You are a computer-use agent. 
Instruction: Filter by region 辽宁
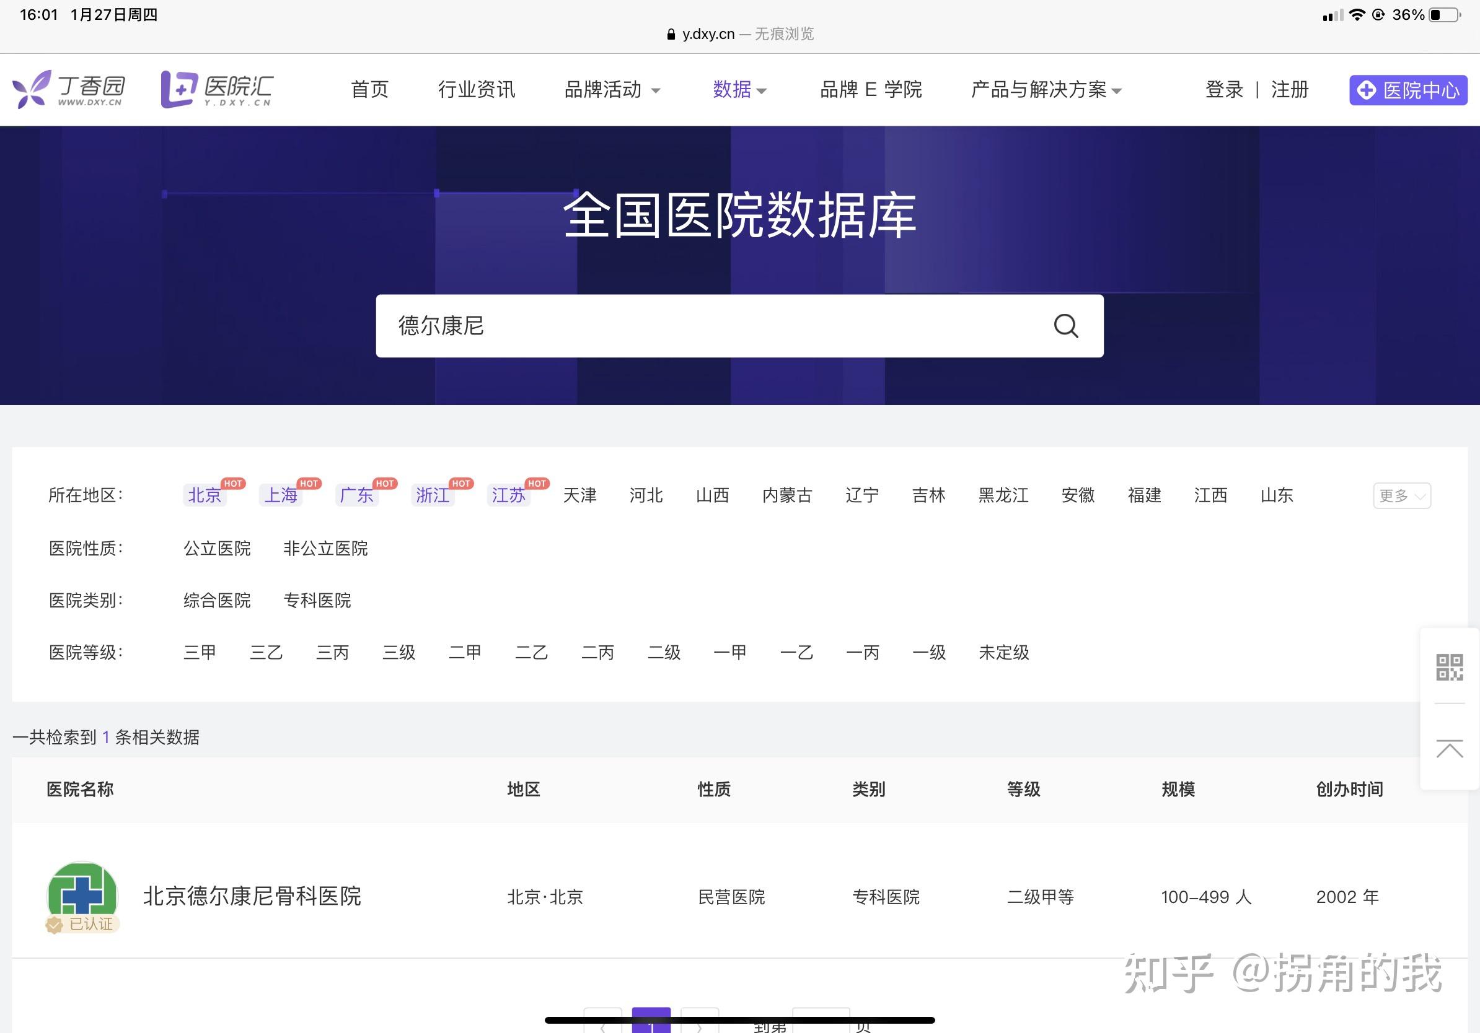(862, 495)
